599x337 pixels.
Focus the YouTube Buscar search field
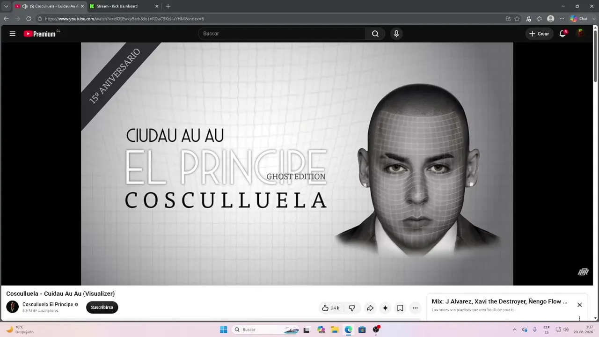282,34
